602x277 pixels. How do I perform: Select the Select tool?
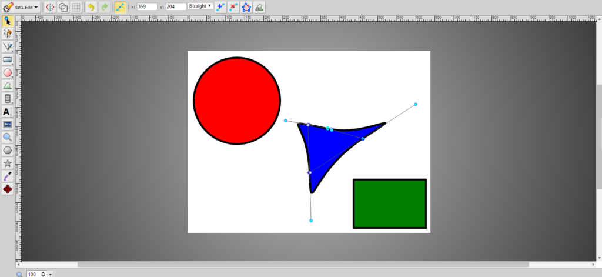tap(8, 21)
